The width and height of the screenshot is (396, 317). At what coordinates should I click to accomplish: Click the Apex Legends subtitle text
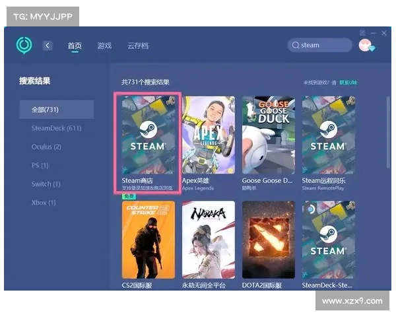(x=198, y=188)
